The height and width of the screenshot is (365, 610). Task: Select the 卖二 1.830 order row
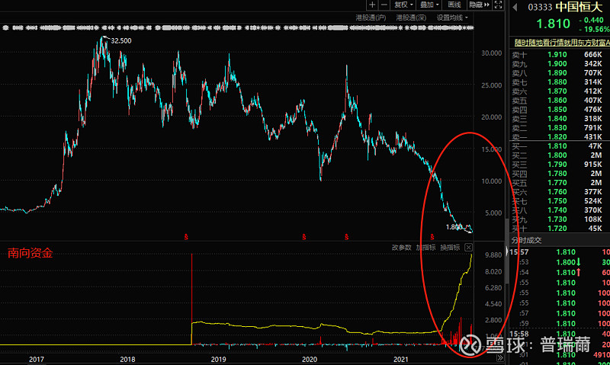560,127
